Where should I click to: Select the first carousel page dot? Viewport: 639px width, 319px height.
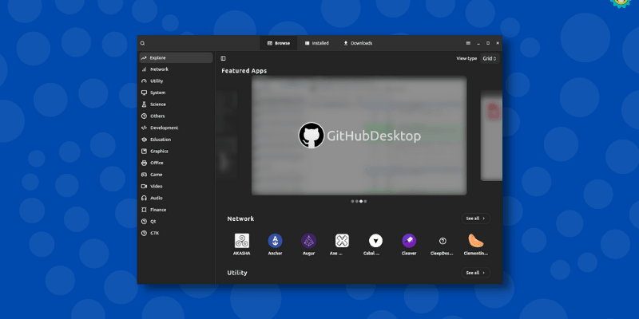[x=352, y=201]
